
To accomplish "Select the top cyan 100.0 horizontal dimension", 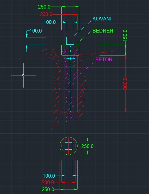I will (x=49, y=22).
